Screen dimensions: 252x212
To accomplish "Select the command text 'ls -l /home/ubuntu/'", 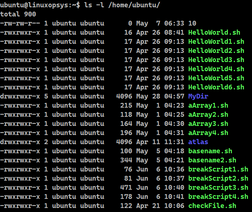I will pos(122,5).
